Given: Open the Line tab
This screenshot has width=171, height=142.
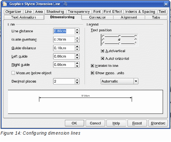Looking at the screenshot, I should [x=28, y=12].
